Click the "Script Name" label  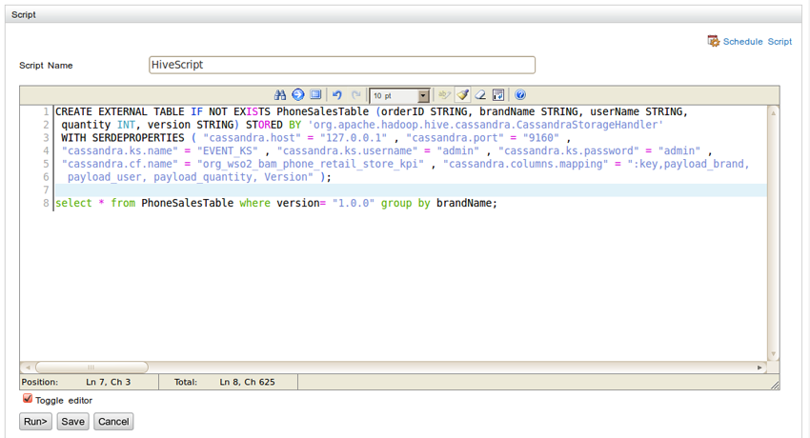(x=46, y=66)
